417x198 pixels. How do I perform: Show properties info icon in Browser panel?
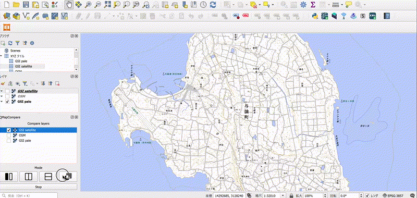tap(32, 43)
